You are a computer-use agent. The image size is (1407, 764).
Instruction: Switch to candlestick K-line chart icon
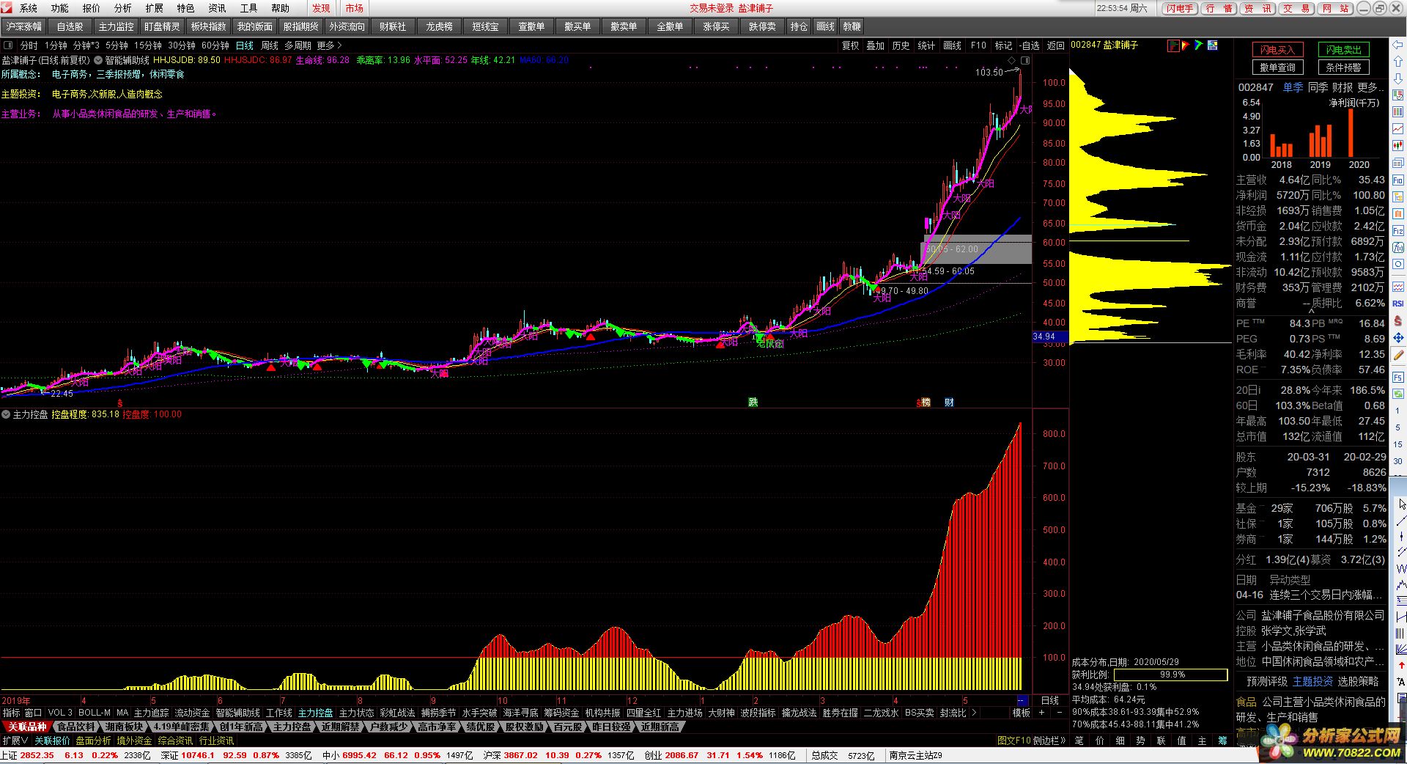pyautogui.click(x=1398, y=146)
